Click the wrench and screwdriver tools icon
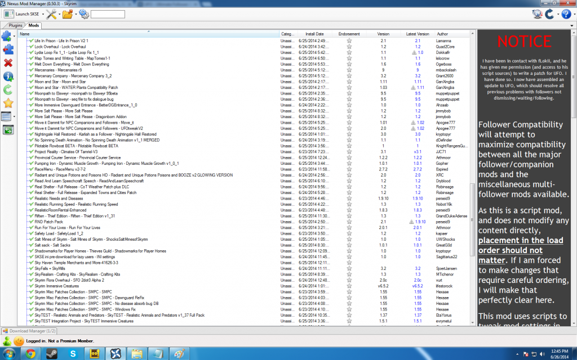The width and height of the screenshot is (577, 360). [x=50, y=14]
